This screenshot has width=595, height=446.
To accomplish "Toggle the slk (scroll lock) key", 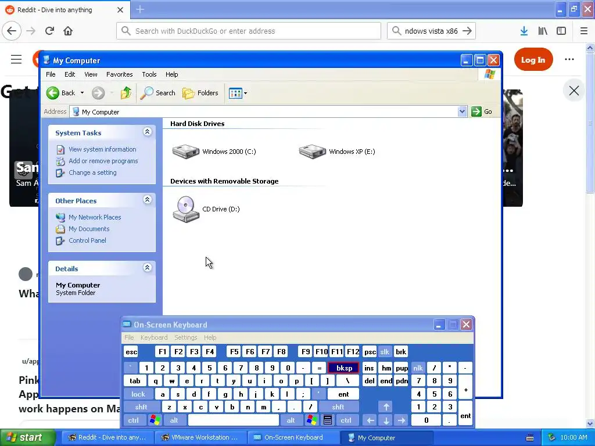I will [385, 352].
